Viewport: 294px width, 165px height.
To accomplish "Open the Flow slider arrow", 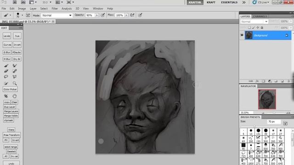I will click(126, 15).
